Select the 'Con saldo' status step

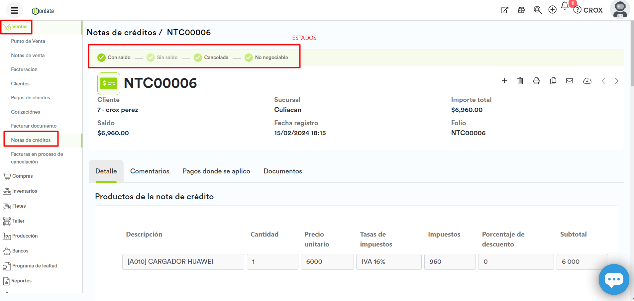[114, 57]
